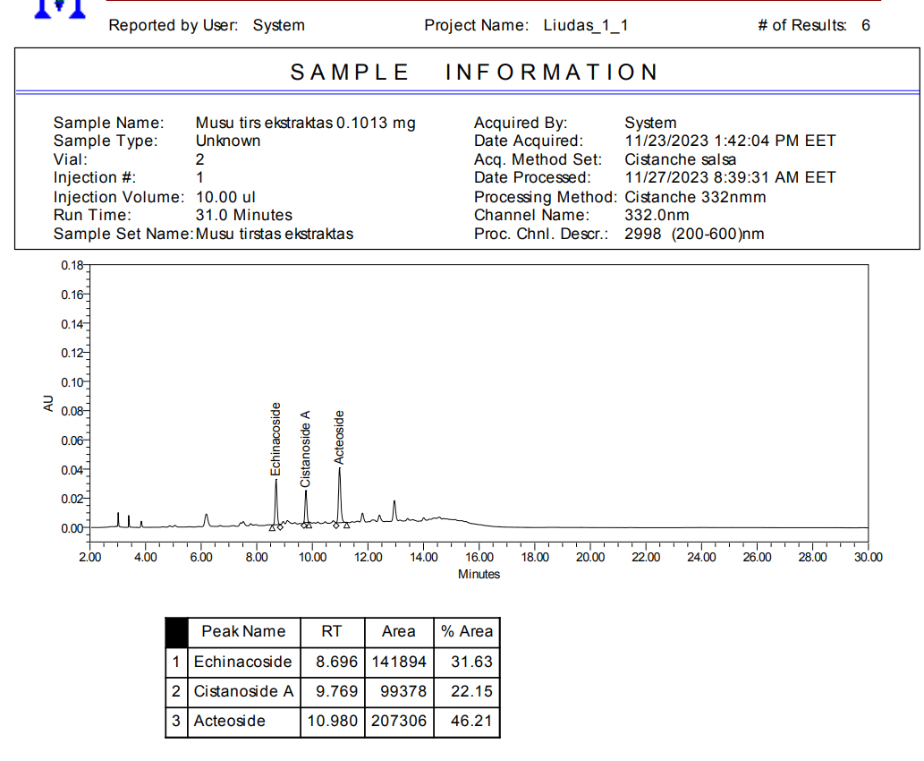Click the Cistanoside A label on the chromatogram
Image resolution: width=924 pixels, height=761 pixels.
[305, 449]
